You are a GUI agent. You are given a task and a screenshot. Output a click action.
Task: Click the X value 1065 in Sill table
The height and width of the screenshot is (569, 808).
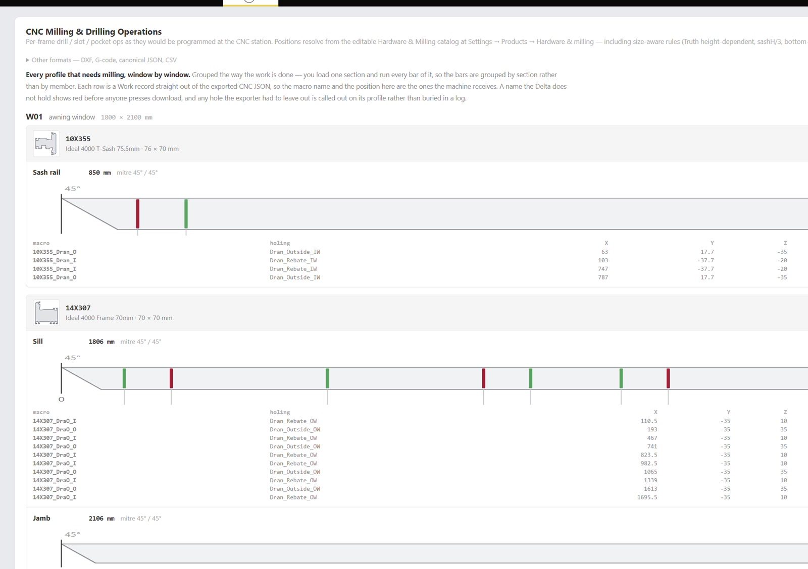(650, 472)
